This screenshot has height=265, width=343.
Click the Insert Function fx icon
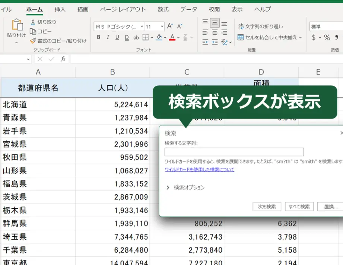click(63, 59)
